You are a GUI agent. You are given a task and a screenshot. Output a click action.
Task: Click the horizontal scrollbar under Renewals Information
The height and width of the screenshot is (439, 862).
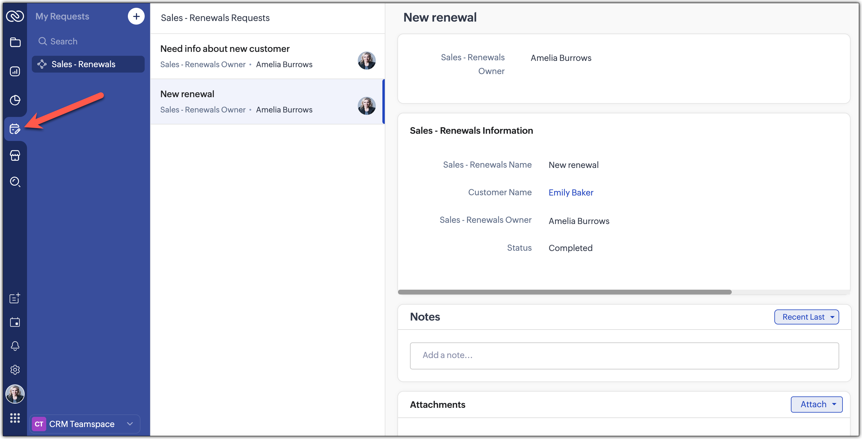pos(565,292)
